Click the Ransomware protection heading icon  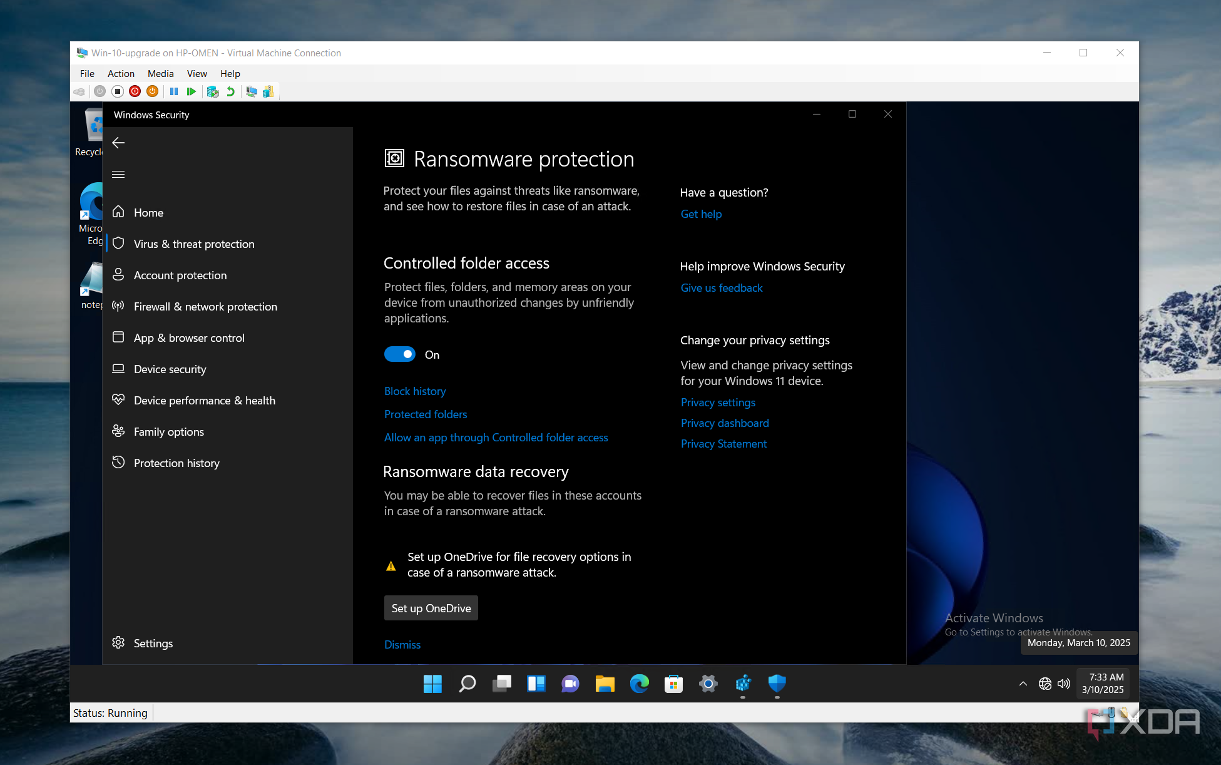coord(394,158)
